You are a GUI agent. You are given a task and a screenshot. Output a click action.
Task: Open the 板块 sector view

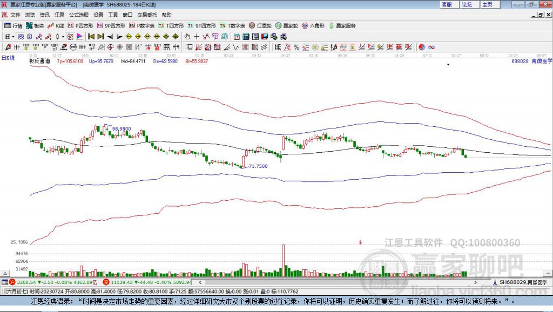point(35,26)
